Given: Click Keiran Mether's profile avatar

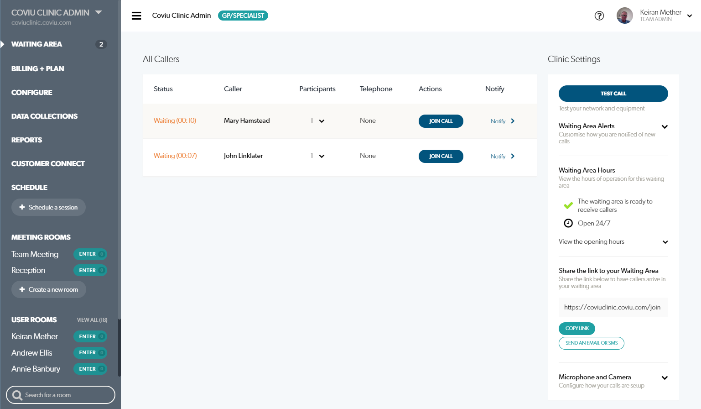Looking at the screenshot, I should pos(624,16).
